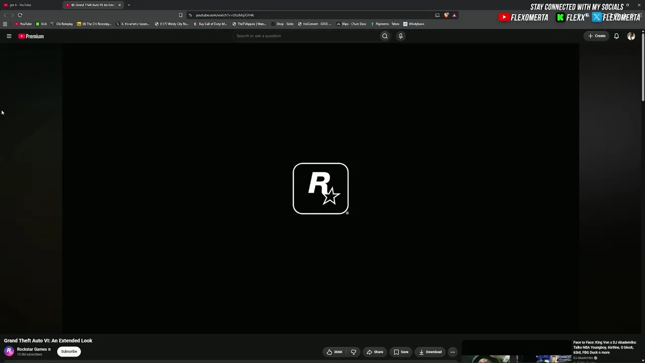Screen dimensions: 645x363
Task: Close the Grand Theft Auto VI tab
Action: [x=119, y=5]
